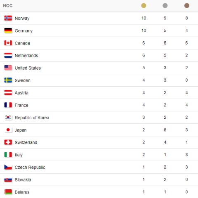Open the Germany country link
The width and height of the screenshot is (198, 198).
click(24, 31)
